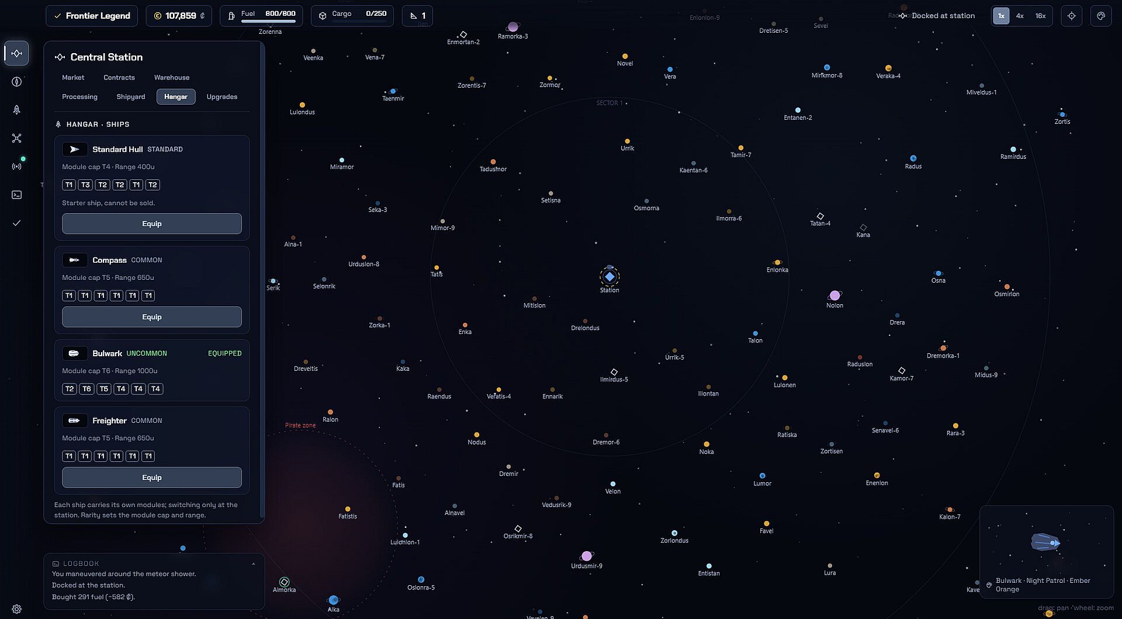1122x619 pixels.
Task: Click the Alka planet on map
Action: 334,600
